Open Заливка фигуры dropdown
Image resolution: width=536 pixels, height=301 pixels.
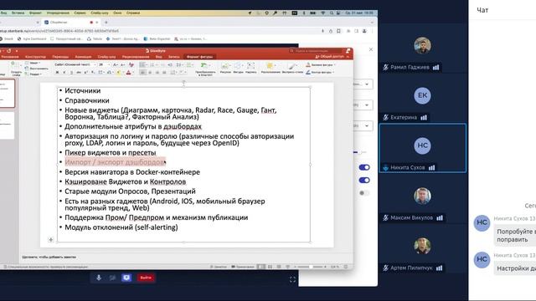coord(320,64)
